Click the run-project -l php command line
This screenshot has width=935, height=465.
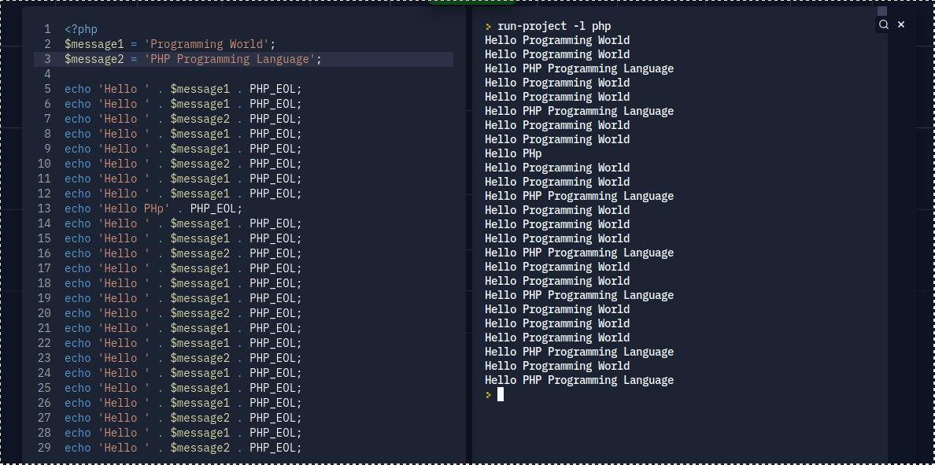coord(553,26)
